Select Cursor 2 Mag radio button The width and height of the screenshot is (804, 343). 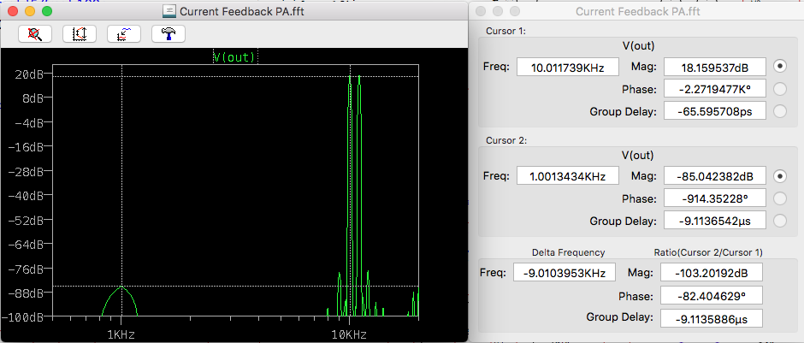(779, 176)
